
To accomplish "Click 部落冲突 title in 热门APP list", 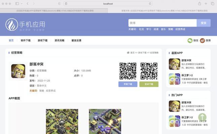I will tap(186, 103).
